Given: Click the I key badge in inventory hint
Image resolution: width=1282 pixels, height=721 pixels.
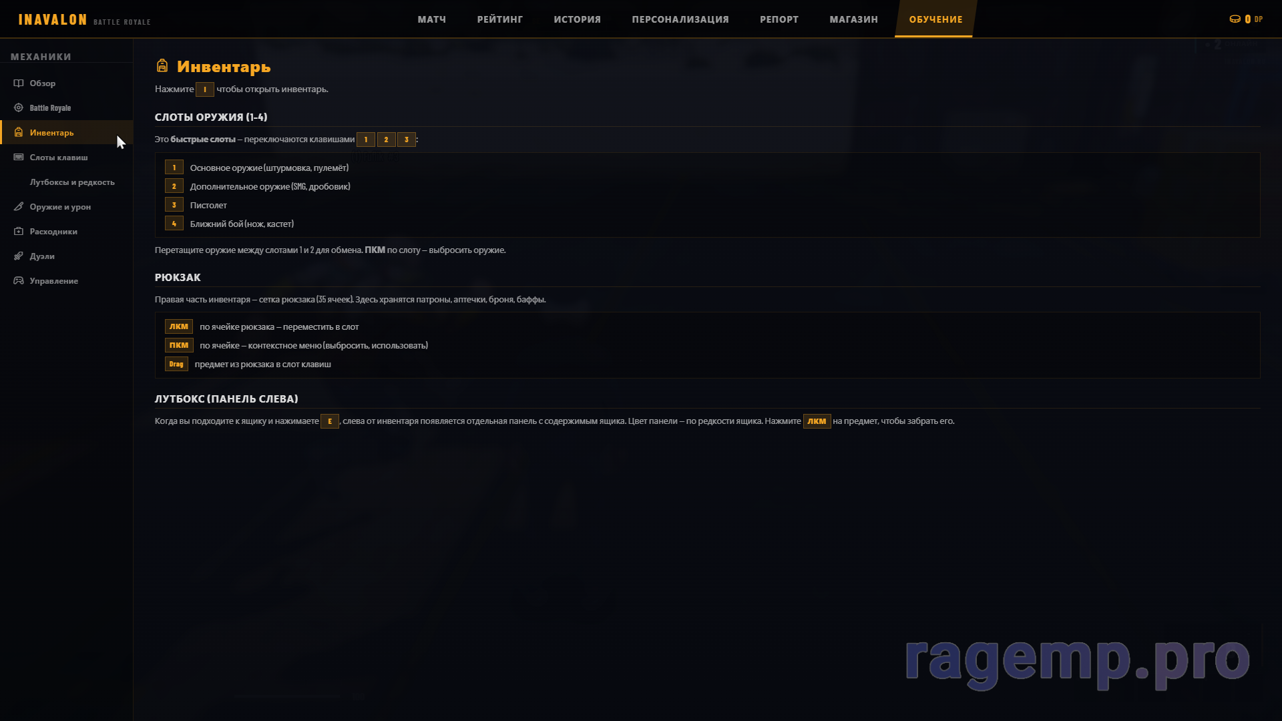Looking at the screenshot, I should click(205, 89).
